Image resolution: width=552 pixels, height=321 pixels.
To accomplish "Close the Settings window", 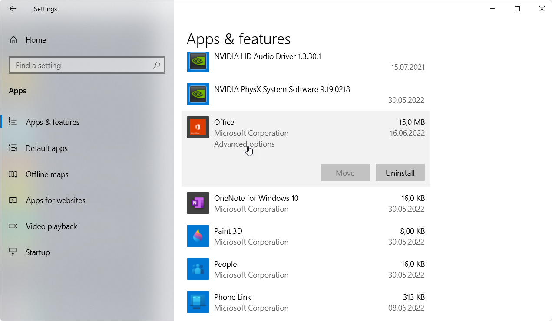I will pyautogui.click(x=542, y=9).
